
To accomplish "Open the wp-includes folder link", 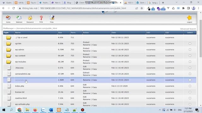I will [x=20, y=62].
